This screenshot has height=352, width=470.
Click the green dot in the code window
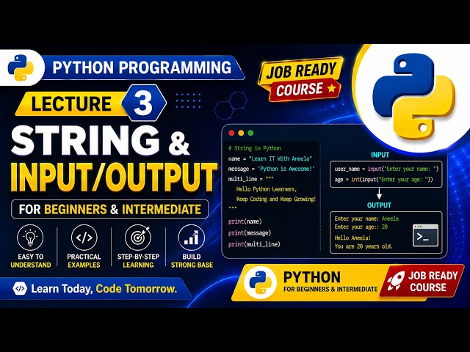click(x=250, y=133)
